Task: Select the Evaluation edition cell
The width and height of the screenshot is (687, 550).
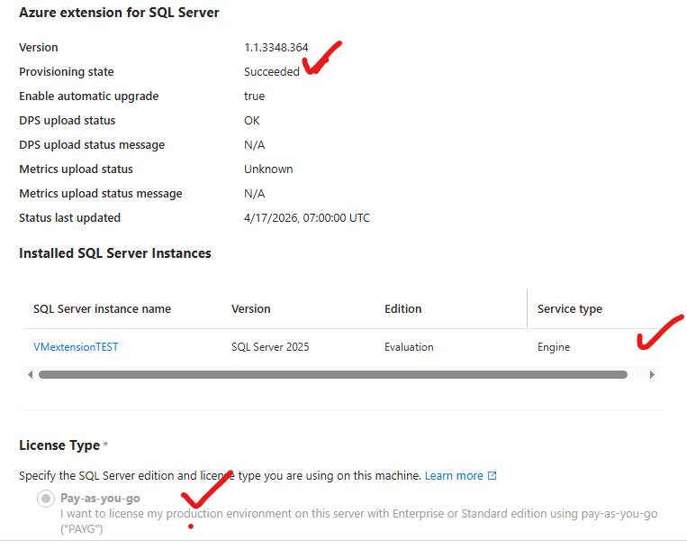Action: [409, 347]
